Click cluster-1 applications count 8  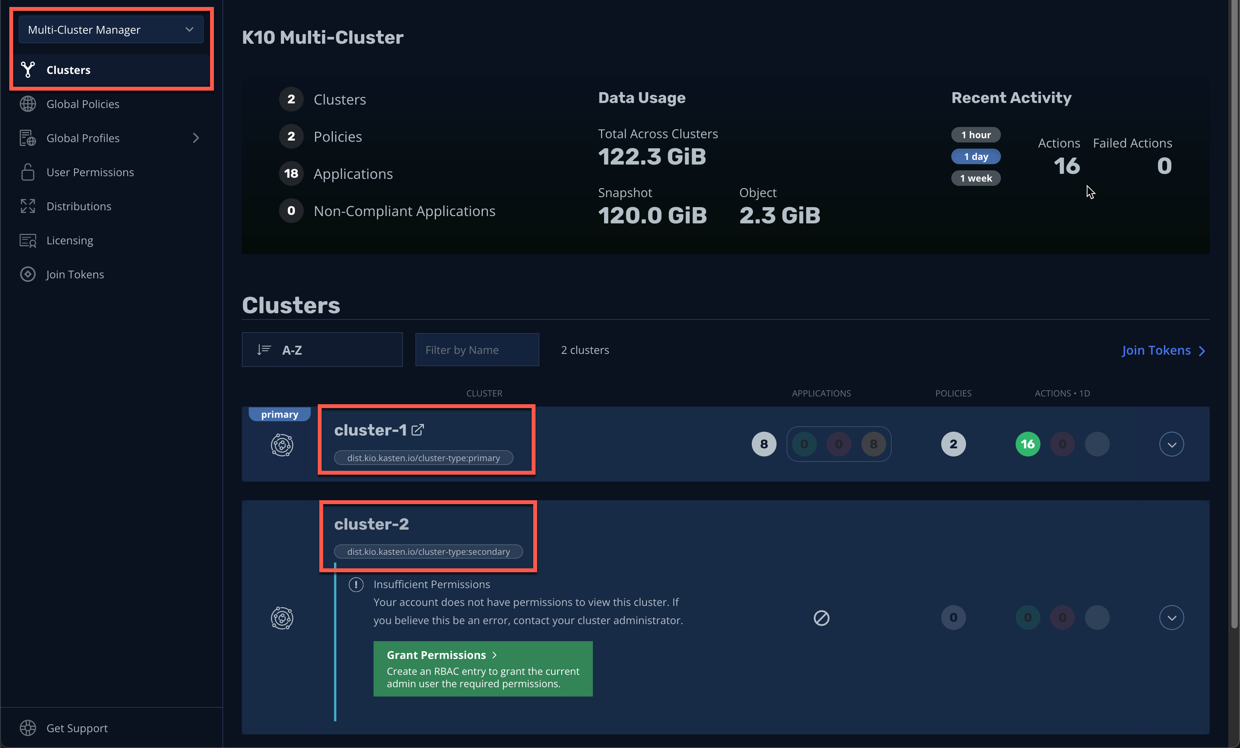click(764, 444)
